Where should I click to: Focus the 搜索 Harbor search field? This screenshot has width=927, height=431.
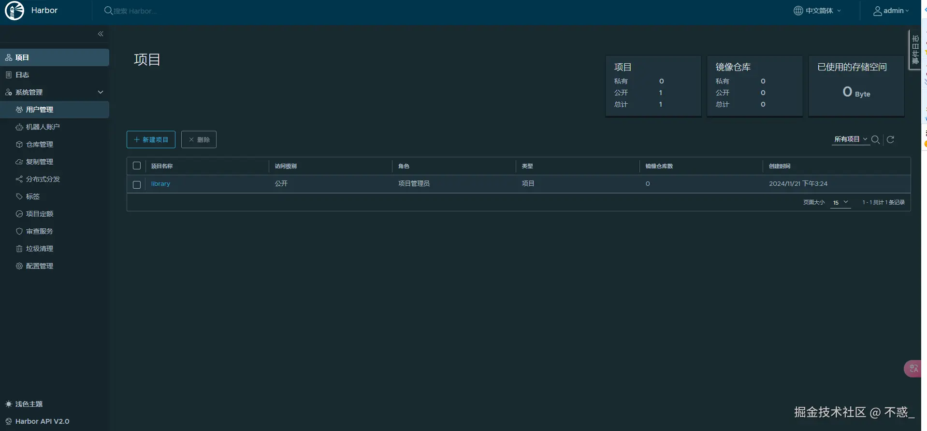pyautogui.click(x=135, y=11)
